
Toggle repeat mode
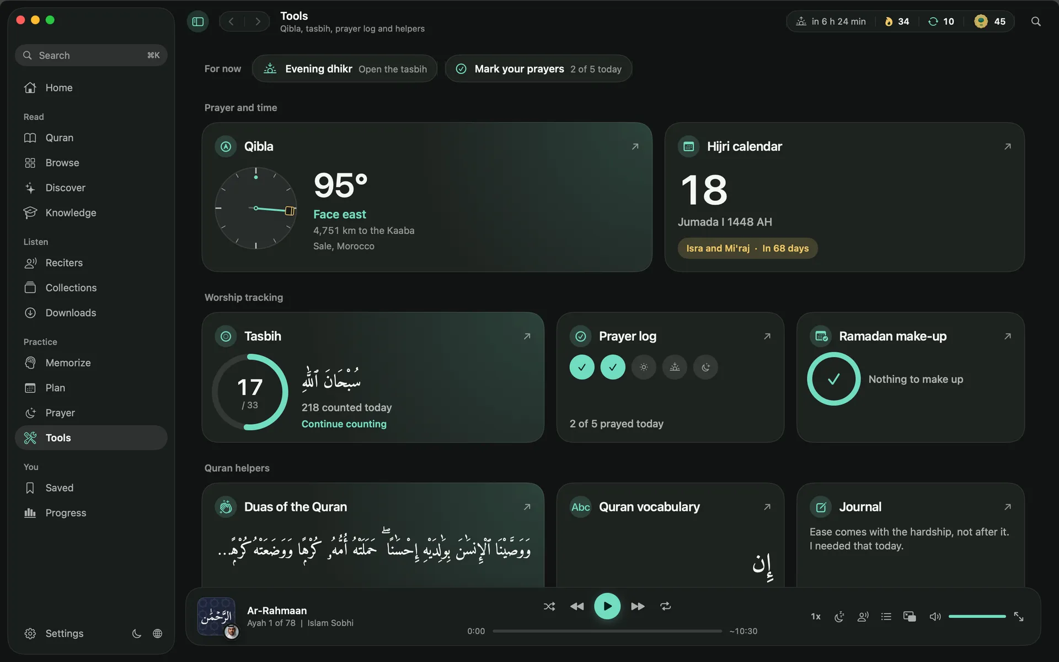666,606
